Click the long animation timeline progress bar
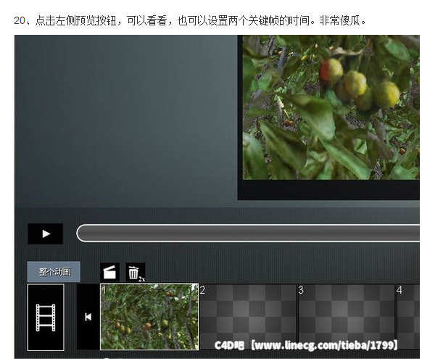Screen dimensions: 422x359 coord(248,233)
